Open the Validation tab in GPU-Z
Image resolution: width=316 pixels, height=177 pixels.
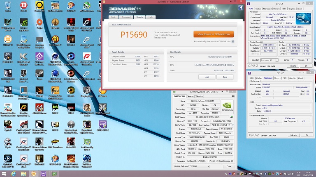pos(199,96)
